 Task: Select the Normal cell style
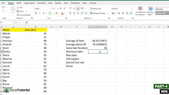[x=162, y=9]
